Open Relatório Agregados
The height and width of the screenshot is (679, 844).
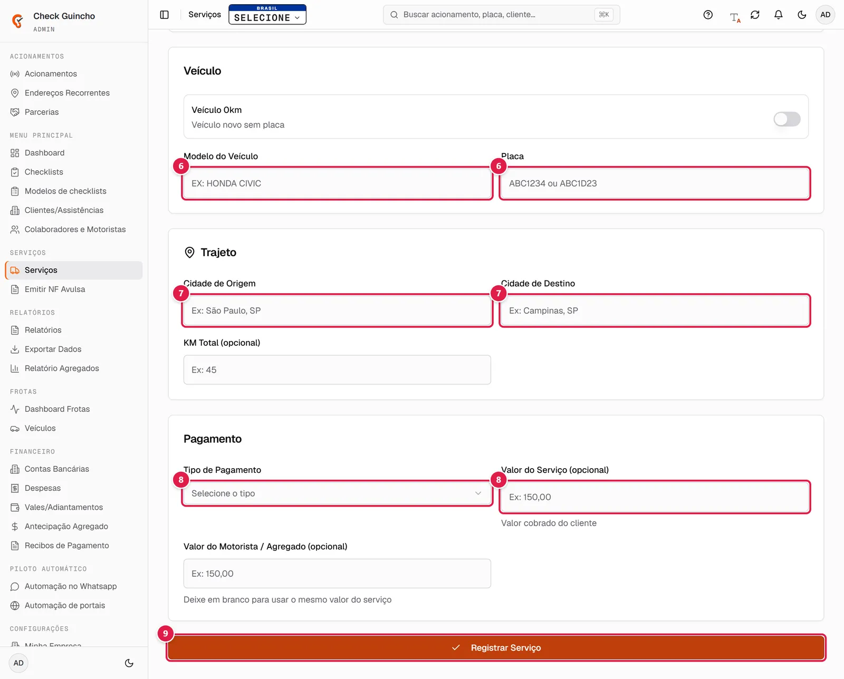(x=74, y=368)
